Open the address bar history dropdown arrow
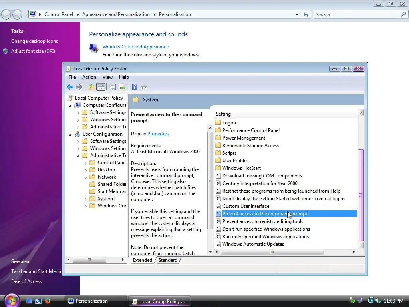 [x=297, y=15]
